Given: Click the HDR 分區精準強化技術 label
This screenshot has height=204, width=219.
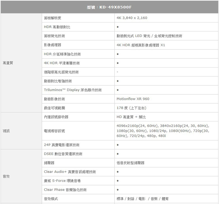Looking at the screenshot, I should [x=62, y=54].
